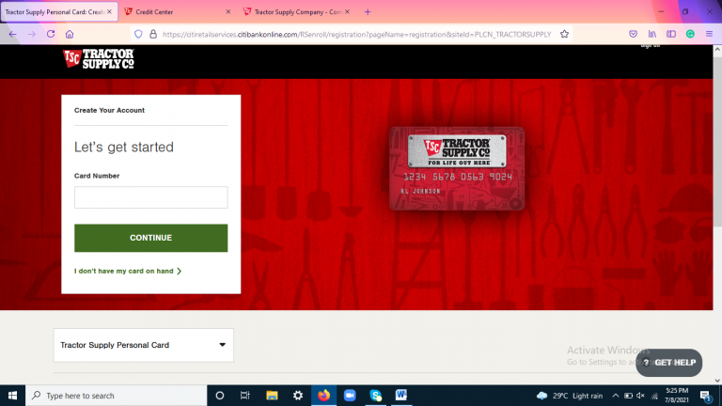Open the Windows Start menu
The height and width of the screenshot is (406, 722).
coord(12,396)
